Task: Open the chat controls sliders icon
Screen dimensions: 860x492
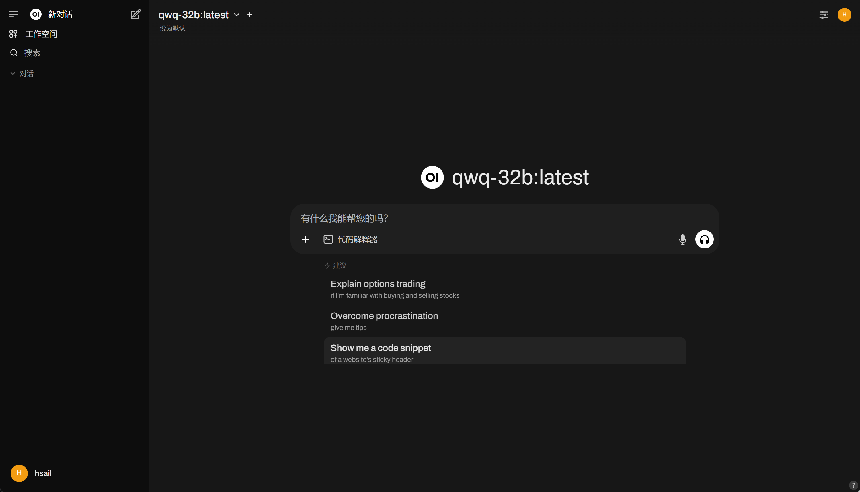Action: [x=824, y=15]
